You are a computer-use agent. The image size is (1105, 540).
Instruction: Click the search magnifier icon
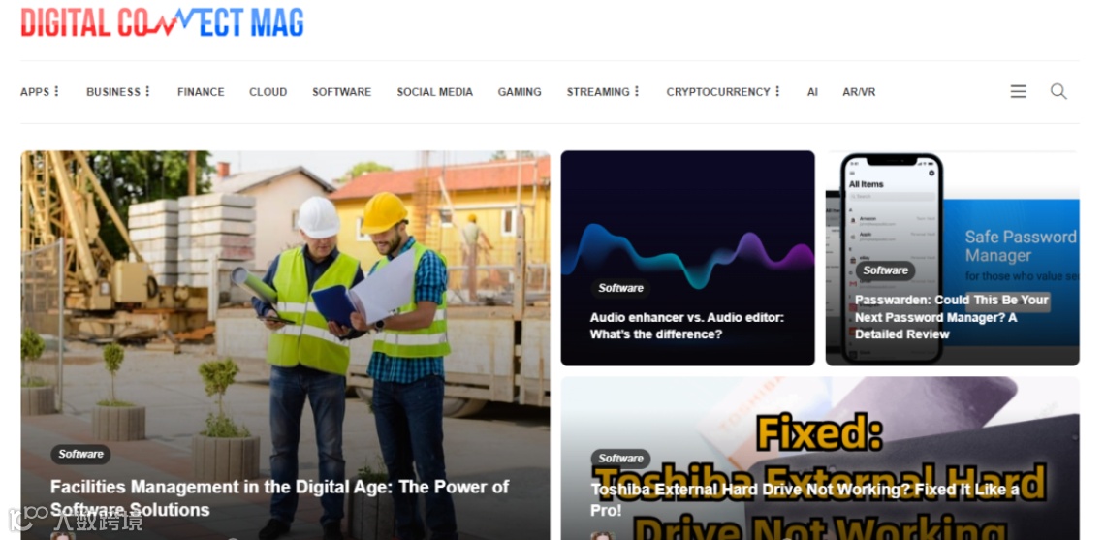coord(1058,92)
